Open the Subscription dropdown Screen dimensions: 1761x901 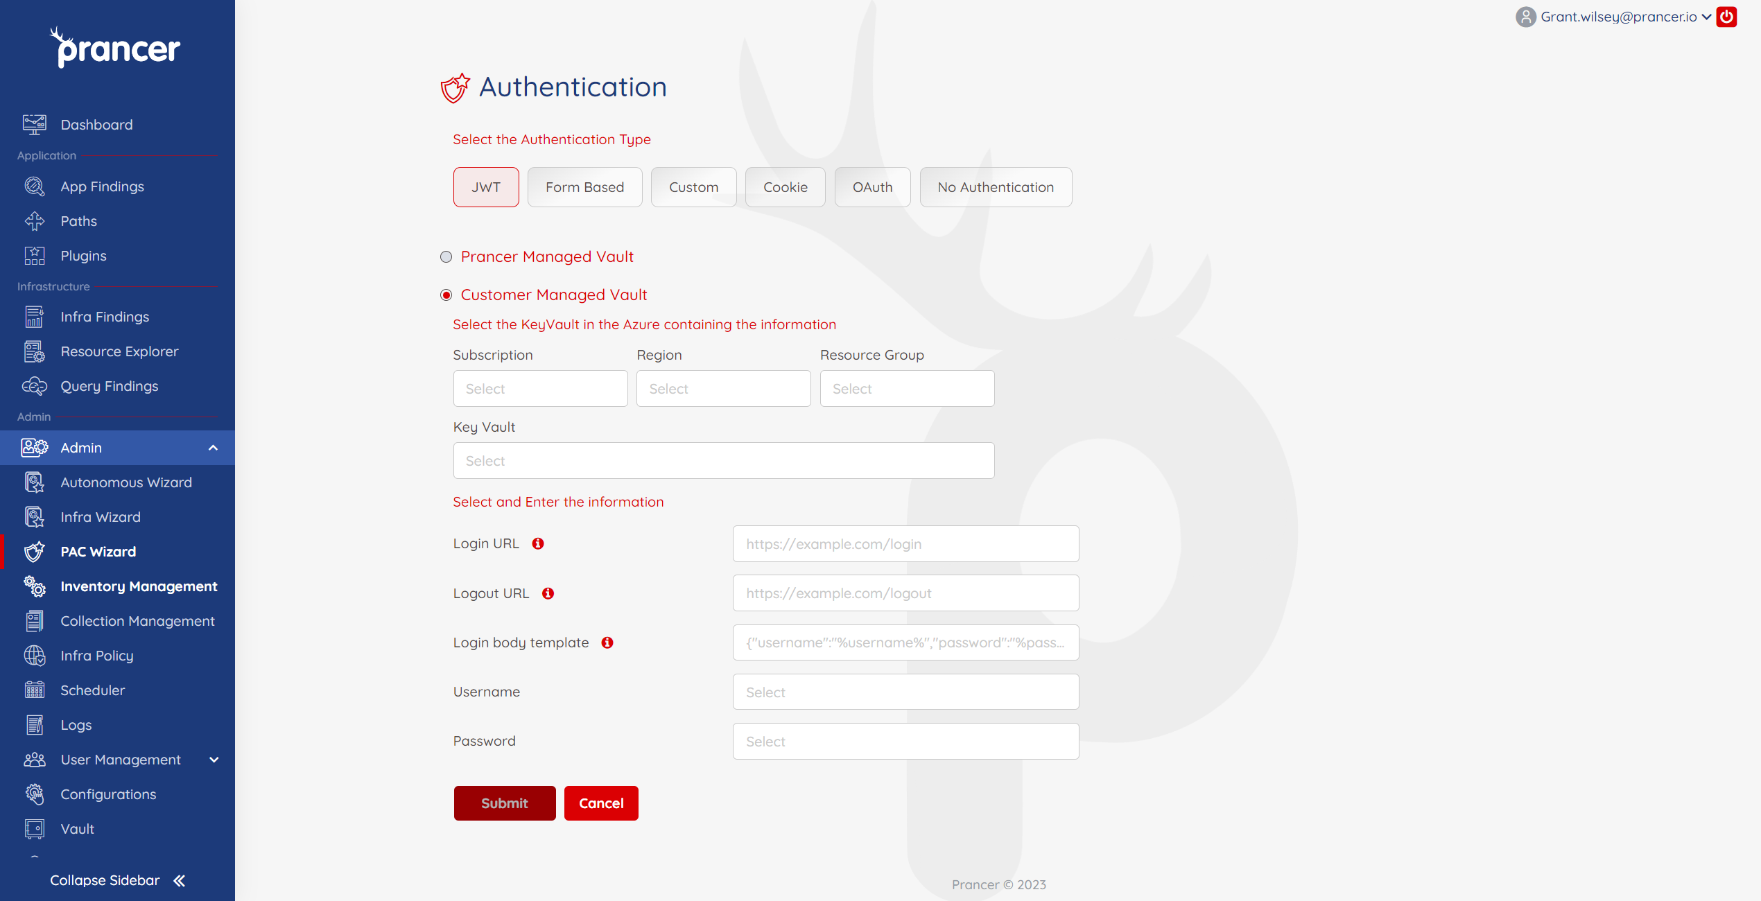[540, 388]
